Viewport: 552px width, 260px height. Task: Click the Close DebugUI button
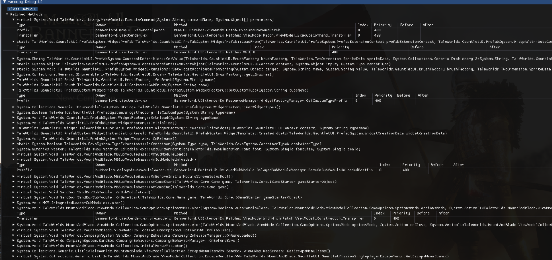coord(23,9)
